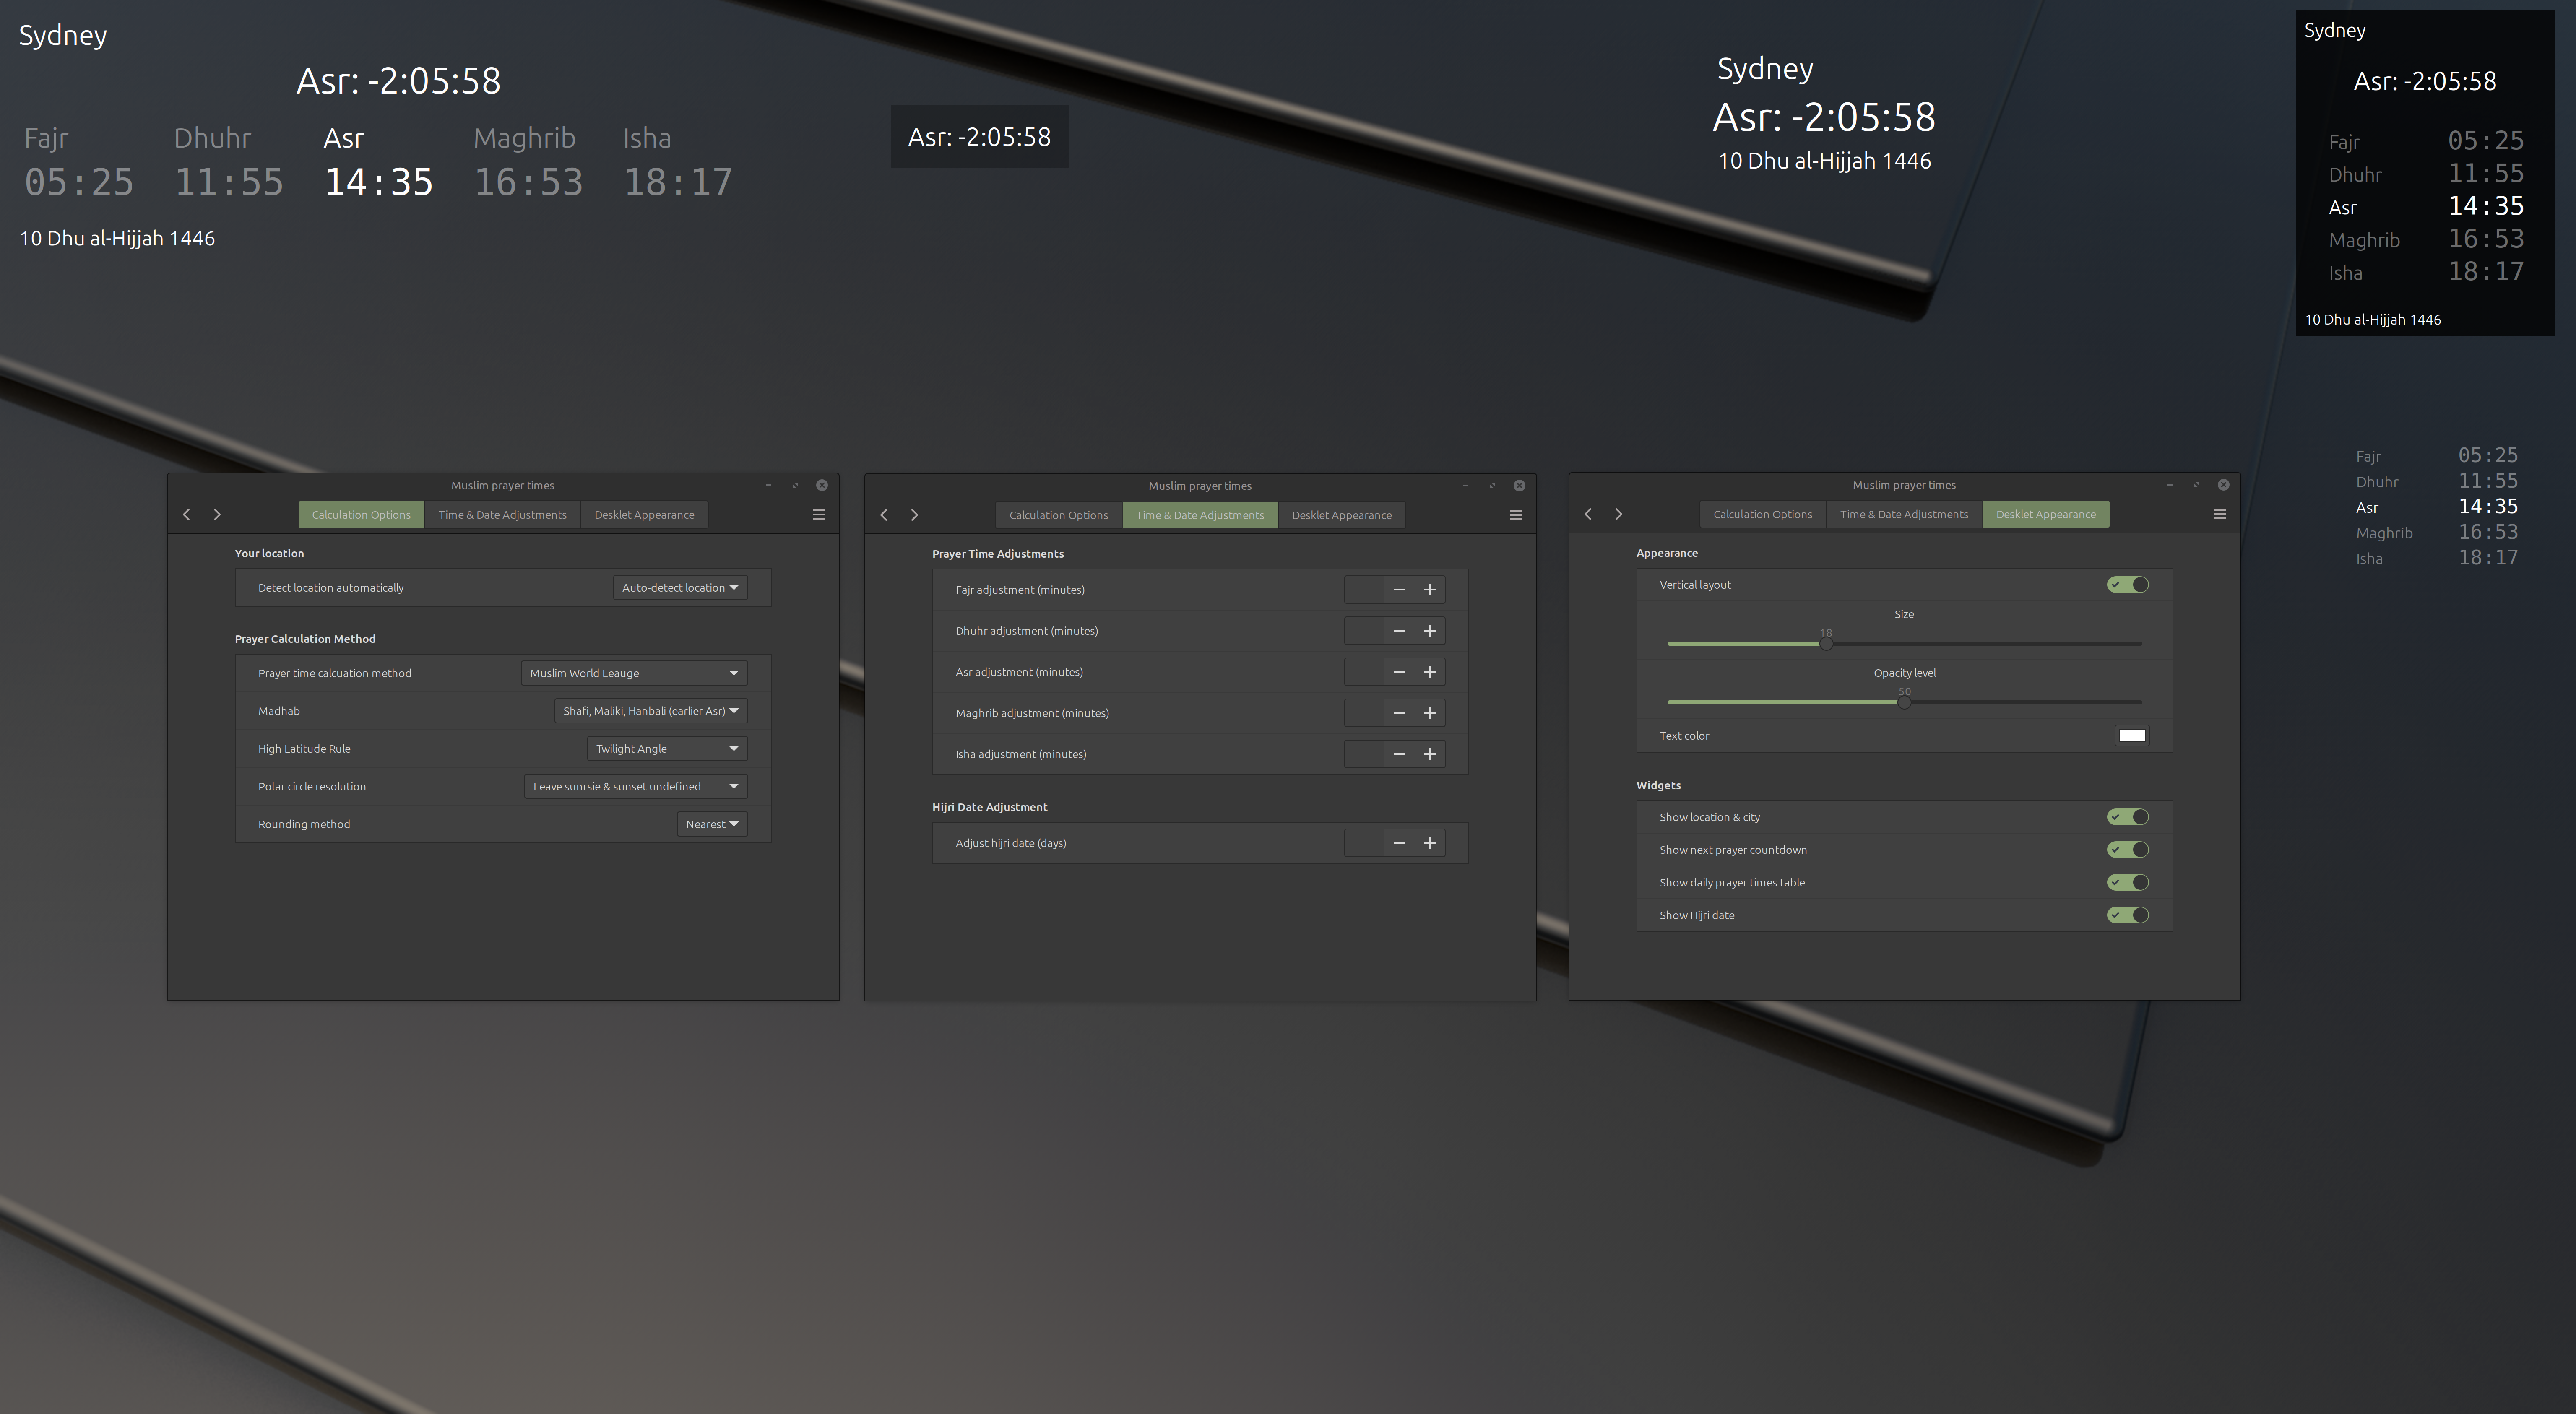
Task: Open hamburger menu in Desklet Appearance window
Action: tap(2220, 514)
